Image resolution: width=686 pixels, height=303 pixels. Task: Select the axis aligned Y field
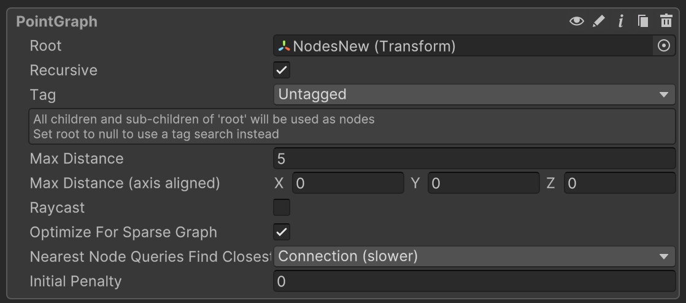click(484, 183)
